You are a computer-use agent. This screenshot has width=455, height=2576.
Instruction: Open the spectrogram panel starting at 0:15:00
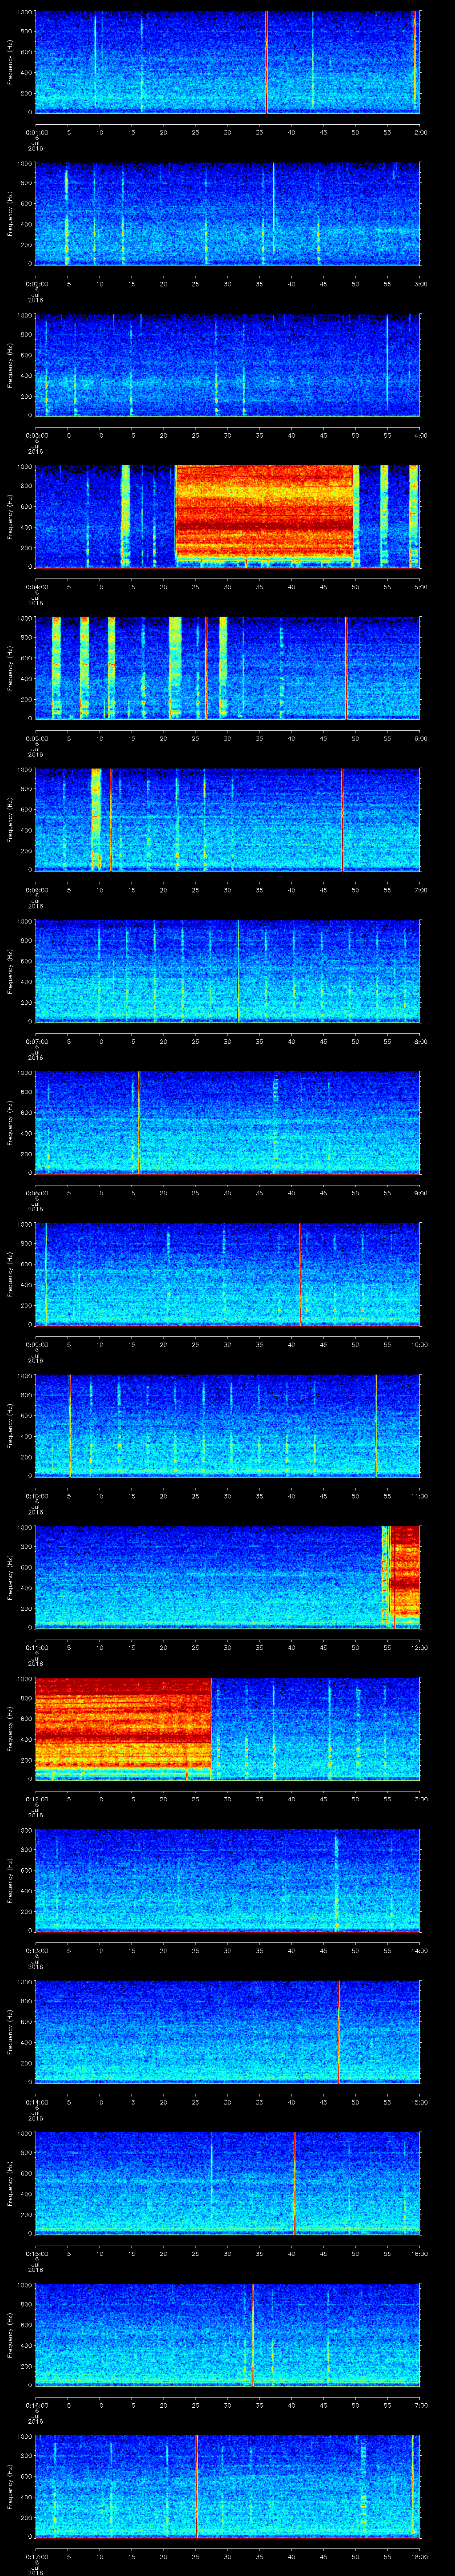point(227,2183)
